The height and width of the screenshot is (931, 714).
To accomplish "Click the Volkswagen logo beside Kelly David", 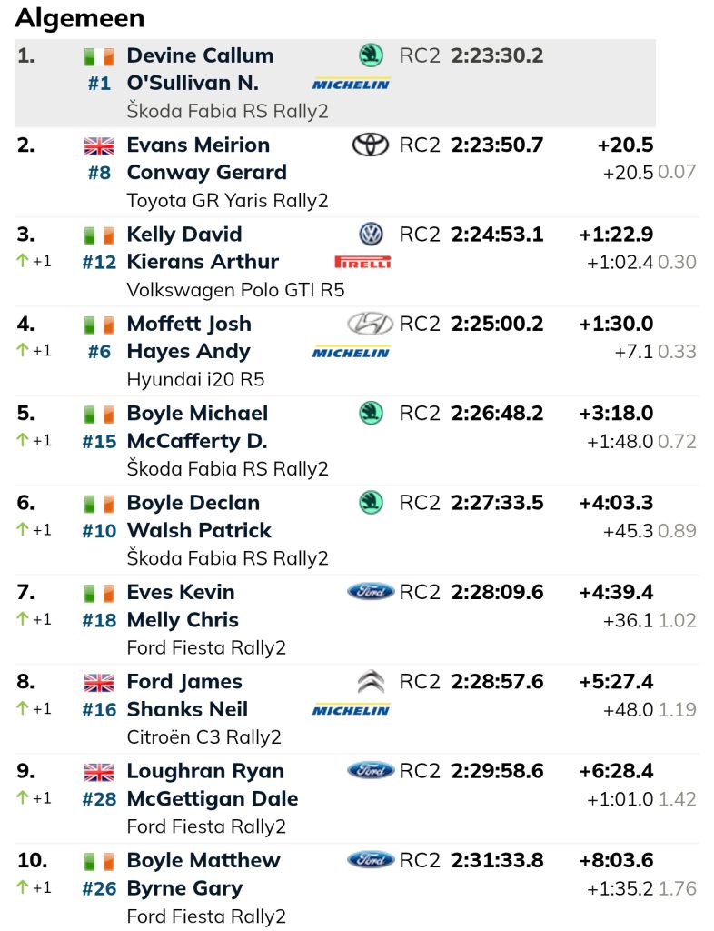I will tap(372, 235).
